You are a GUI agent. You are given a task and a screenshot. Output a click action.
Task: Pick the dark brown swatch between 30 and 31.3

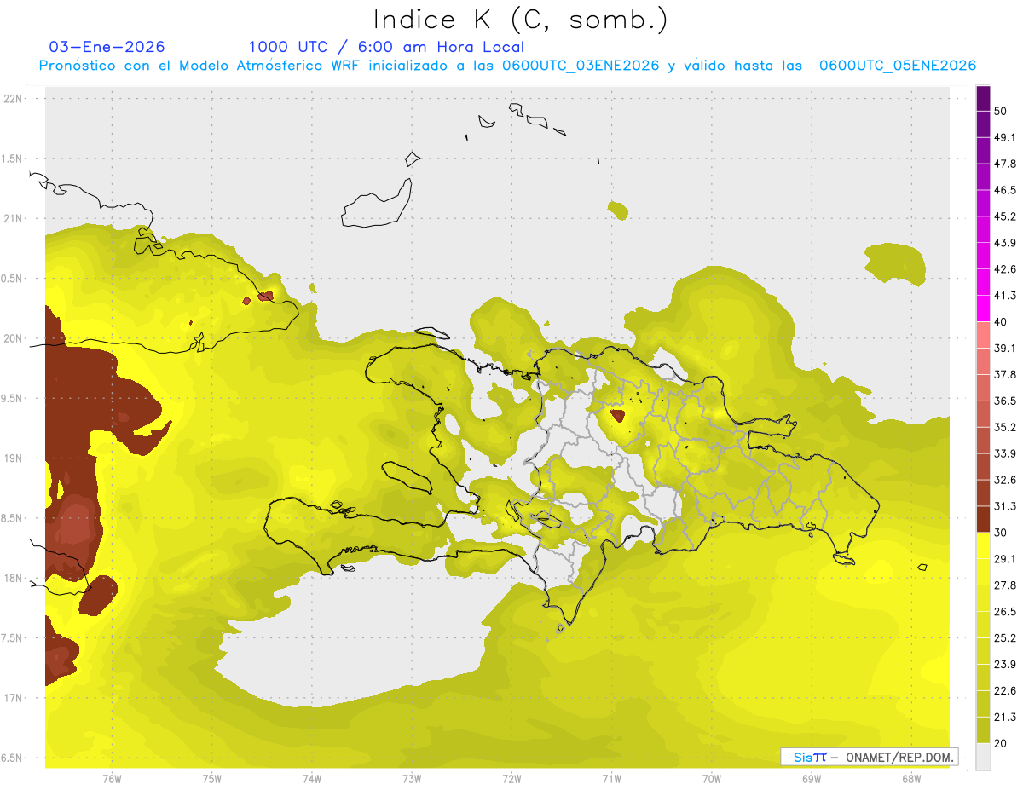point(983,520)
